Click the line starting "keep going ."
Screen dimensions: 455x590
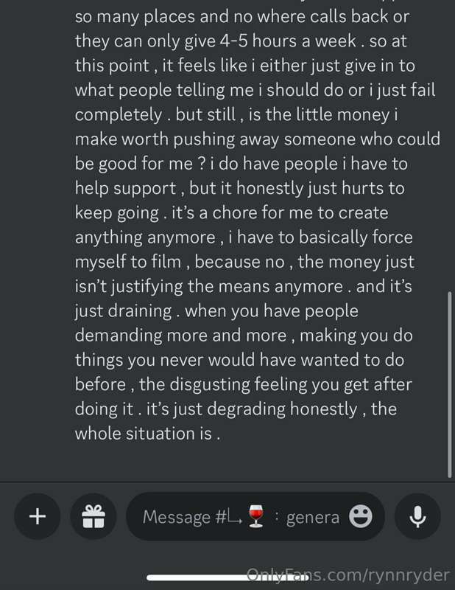click(231, 213)
